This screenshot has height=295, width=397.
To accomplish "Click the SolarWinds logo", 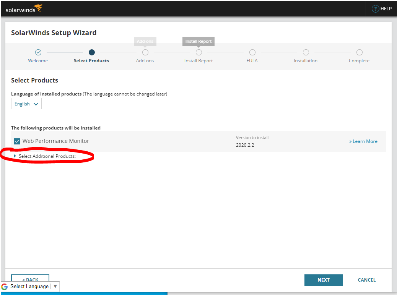I will click(x=24, y=9).
